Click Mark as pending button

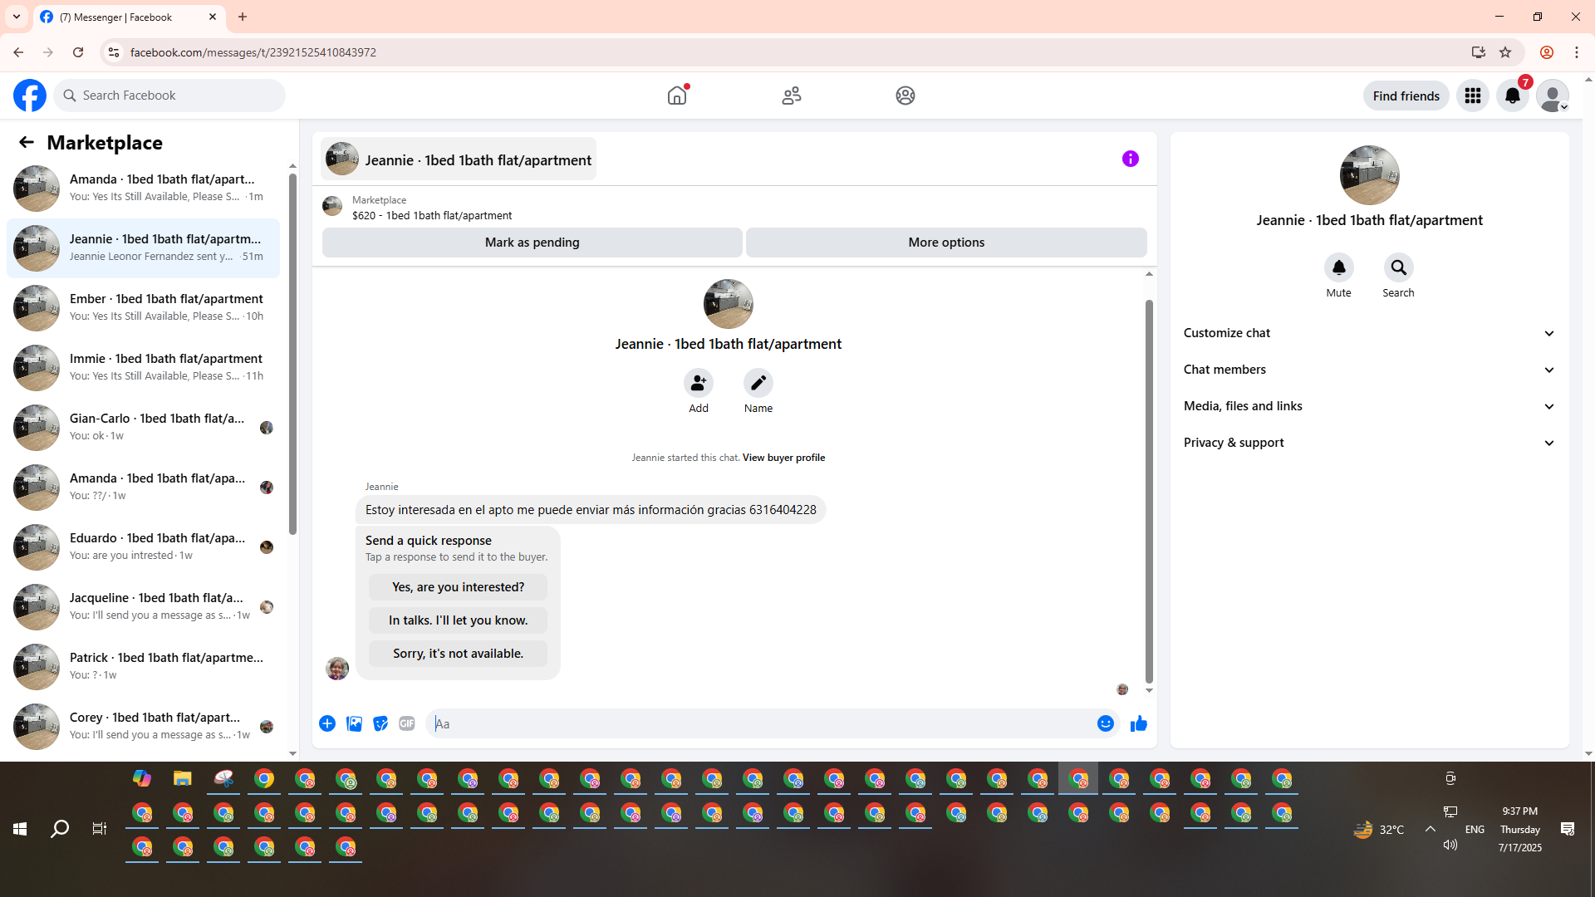532,243
